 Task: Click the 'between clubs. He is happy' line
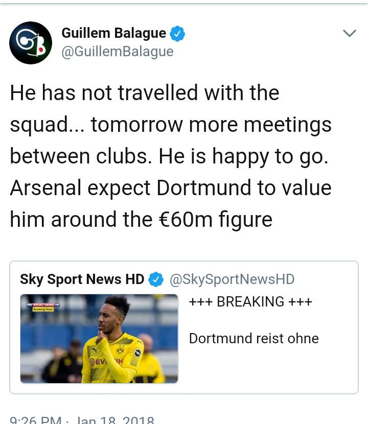click(x=169, y=156)
